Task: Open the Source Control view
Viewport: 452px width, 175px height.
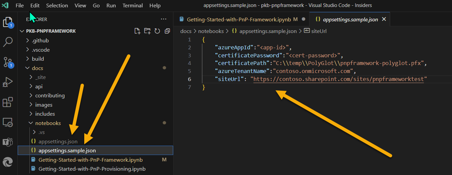Action: coord(7,62)
